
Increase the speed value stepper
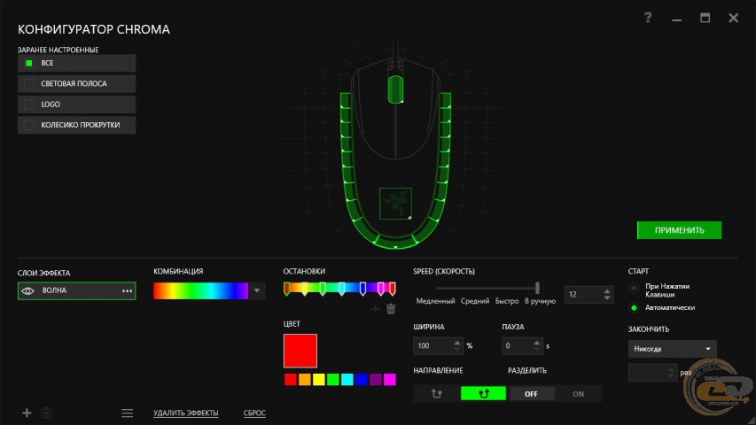coord(607,291)
